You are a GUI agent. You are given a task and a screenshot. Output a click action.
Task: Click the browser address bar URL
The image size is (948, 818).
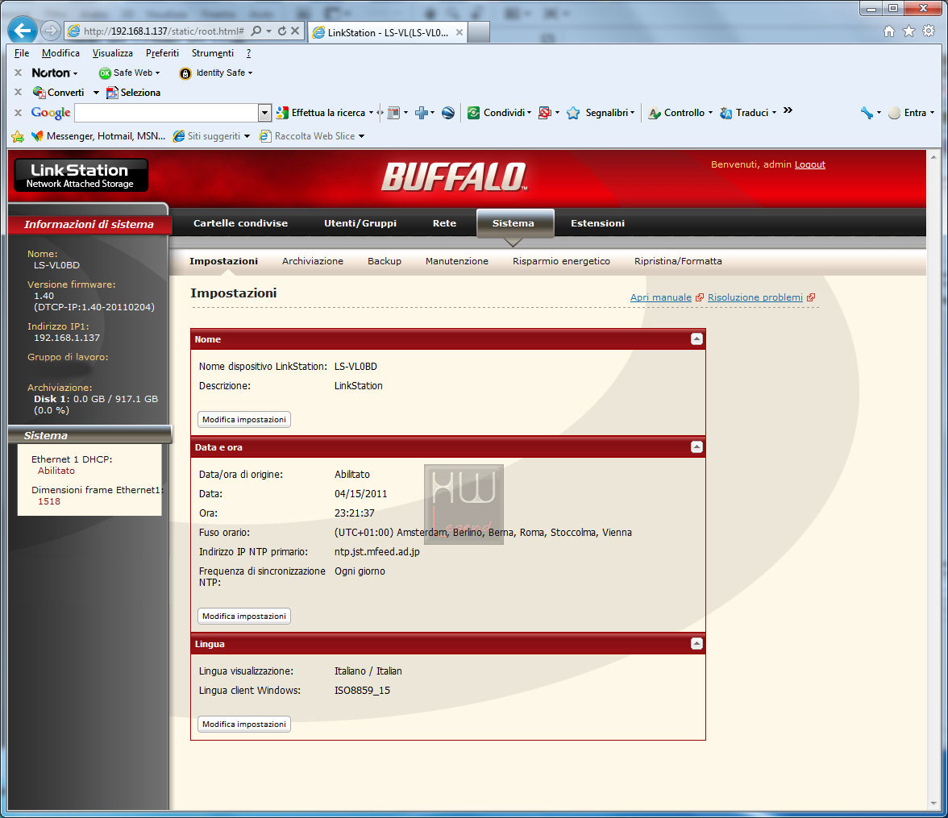tap(163, 31)
